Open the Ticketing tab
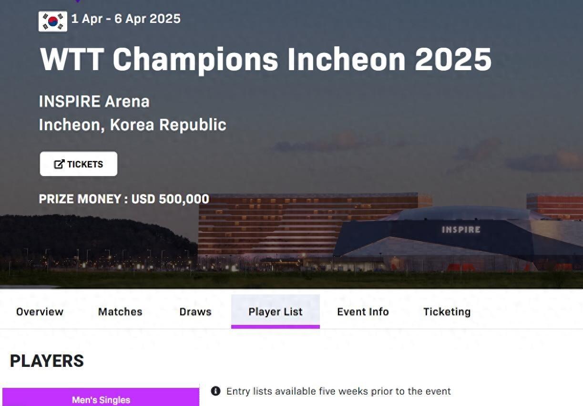Image resolution: width=583 pixels, height=406 pixels. [447, 312]
